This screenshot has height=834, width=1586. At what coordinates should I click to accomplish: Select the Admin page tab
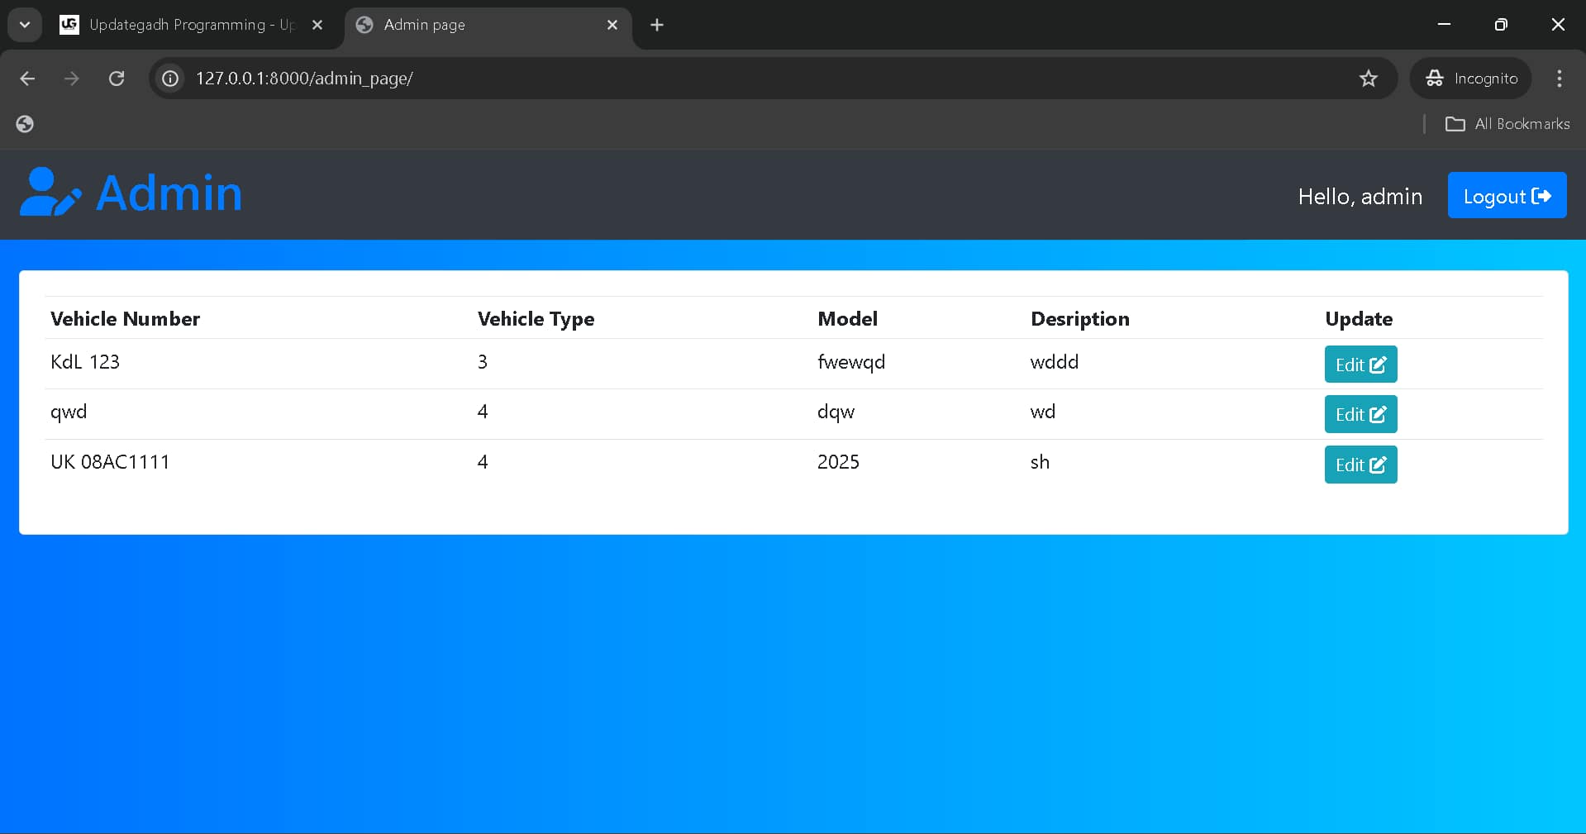(x=479, y=25)
